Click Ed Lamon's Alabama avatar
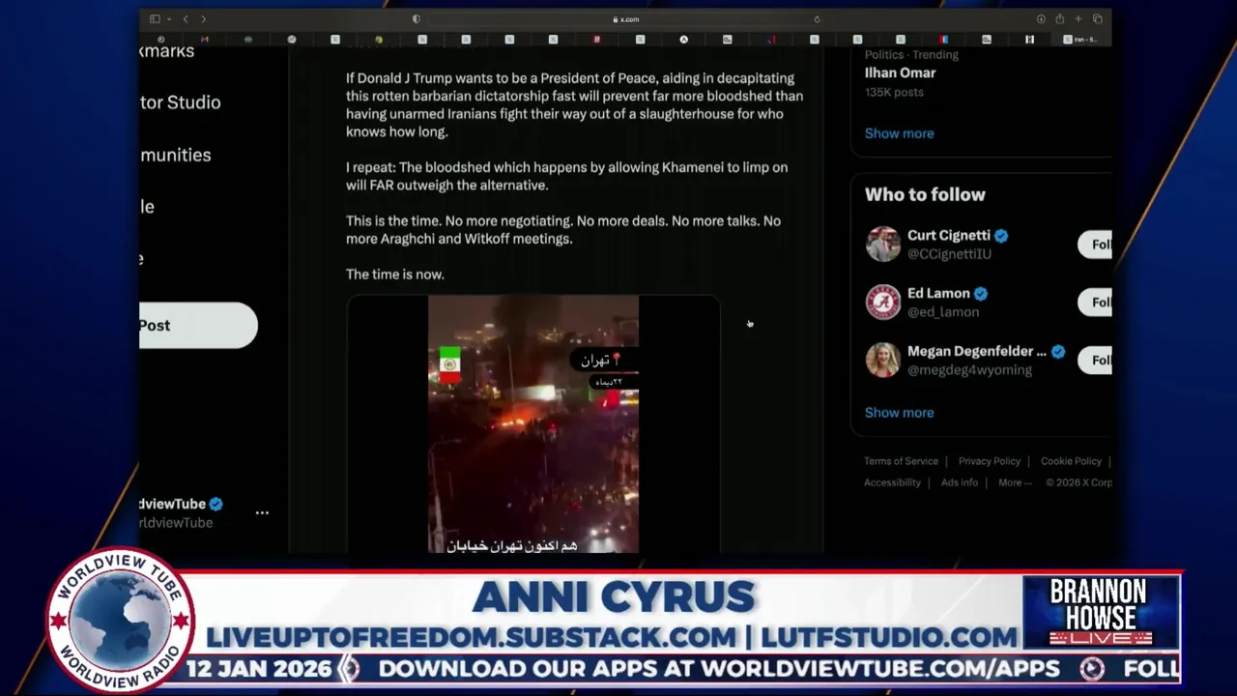 point(883,303)
